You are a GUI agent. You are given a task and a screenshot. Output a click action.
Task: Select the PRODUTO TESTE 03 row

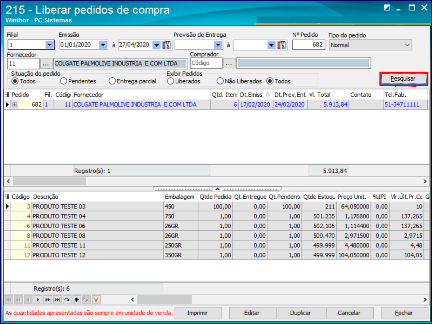click(216, 207)
